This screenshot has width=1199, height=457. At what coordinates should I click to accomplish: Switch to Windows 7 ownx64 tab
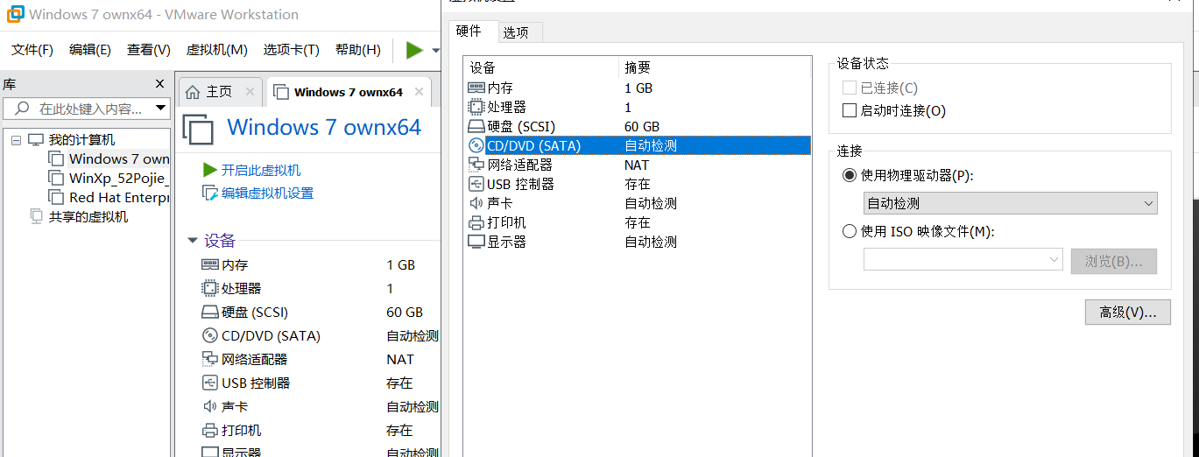coord(349,92)
